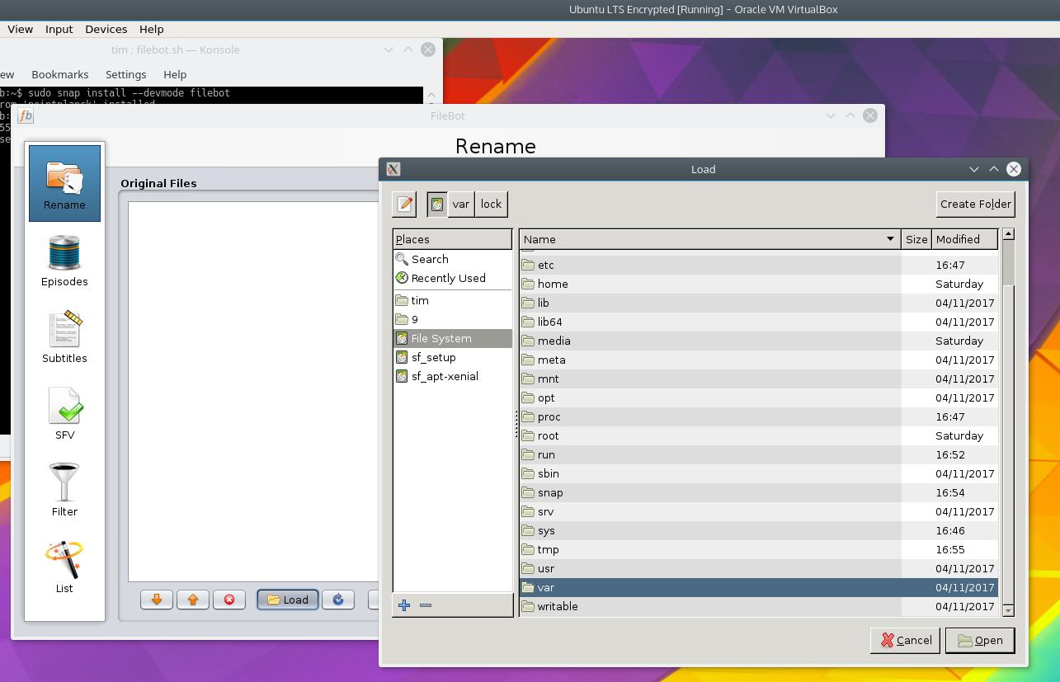Click the red remove files button
Viewport: 1060px width, 682px height.
229,600
